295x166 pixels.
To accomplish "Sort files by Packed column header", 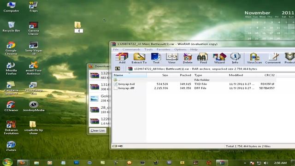I will tap(181, 75).
